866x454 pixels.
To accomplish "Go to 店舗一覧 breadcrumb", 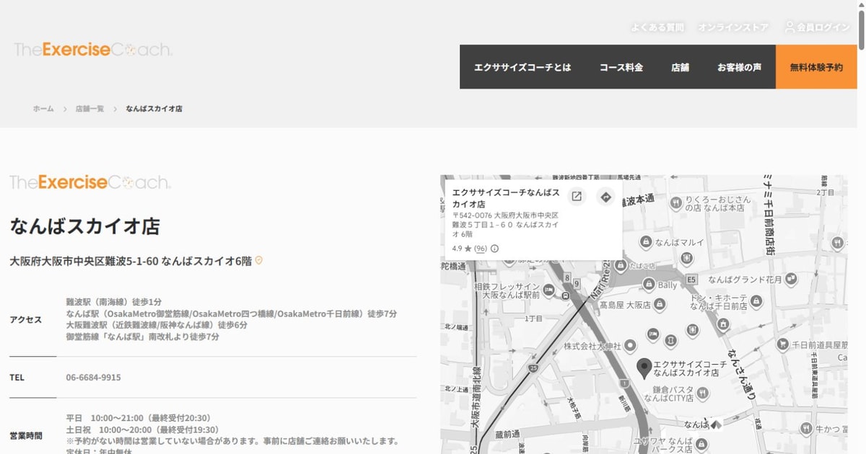I will 89,109.
